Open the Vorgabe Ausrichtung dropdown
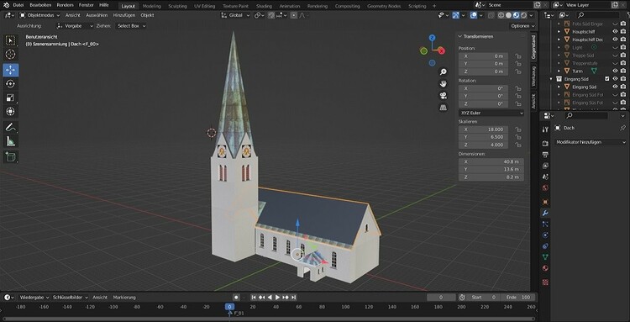Image resolution: width=630 pixels, height=322 pixels. [74, 26]
